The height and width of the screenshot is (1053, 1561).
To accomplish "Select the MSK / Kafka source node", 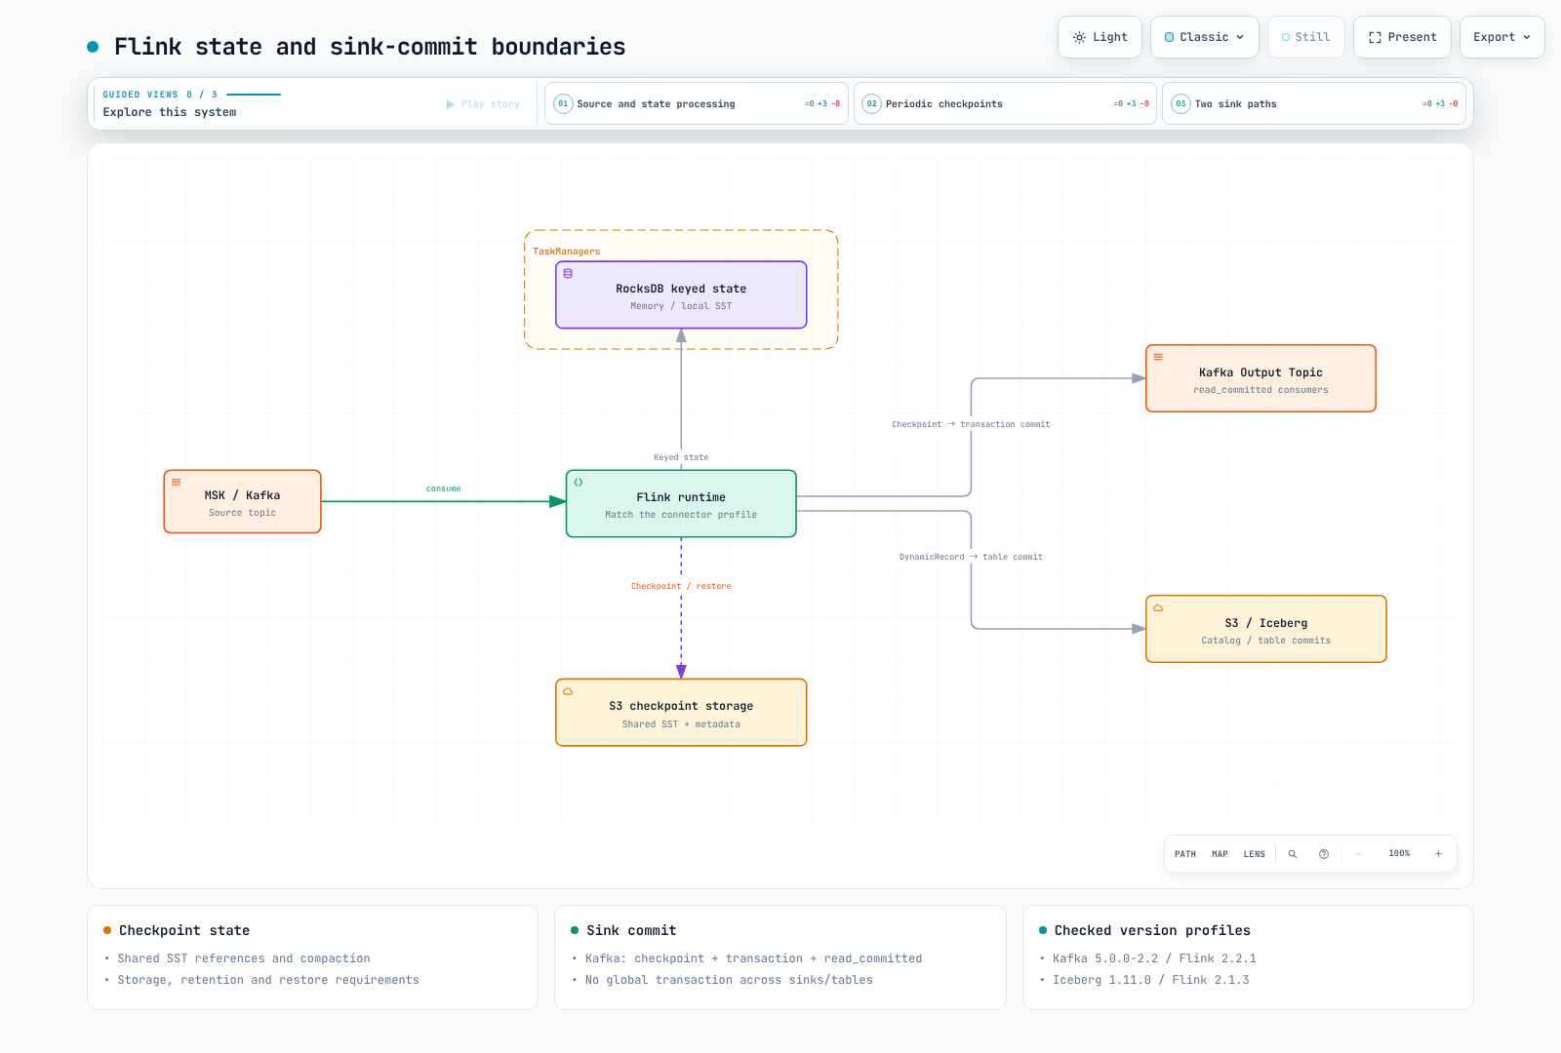I will (242, 502).
